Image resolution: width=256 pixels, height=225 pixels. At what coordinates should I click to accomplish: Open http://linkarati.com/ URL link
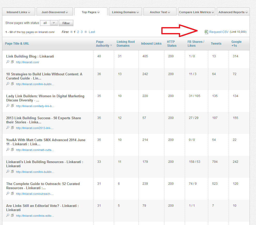27,62
